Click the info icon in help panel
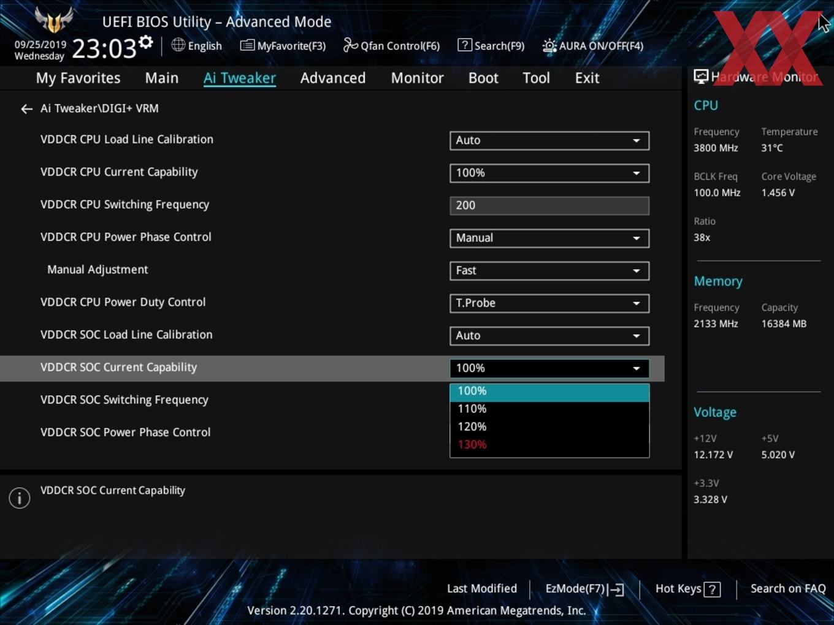 click(x=20, y=498)
